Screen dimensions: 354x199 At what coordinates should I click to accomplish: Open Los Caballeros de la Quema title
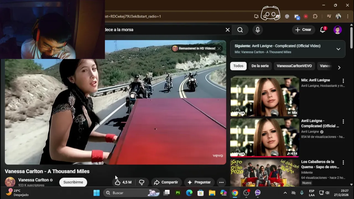click(320, 164)
